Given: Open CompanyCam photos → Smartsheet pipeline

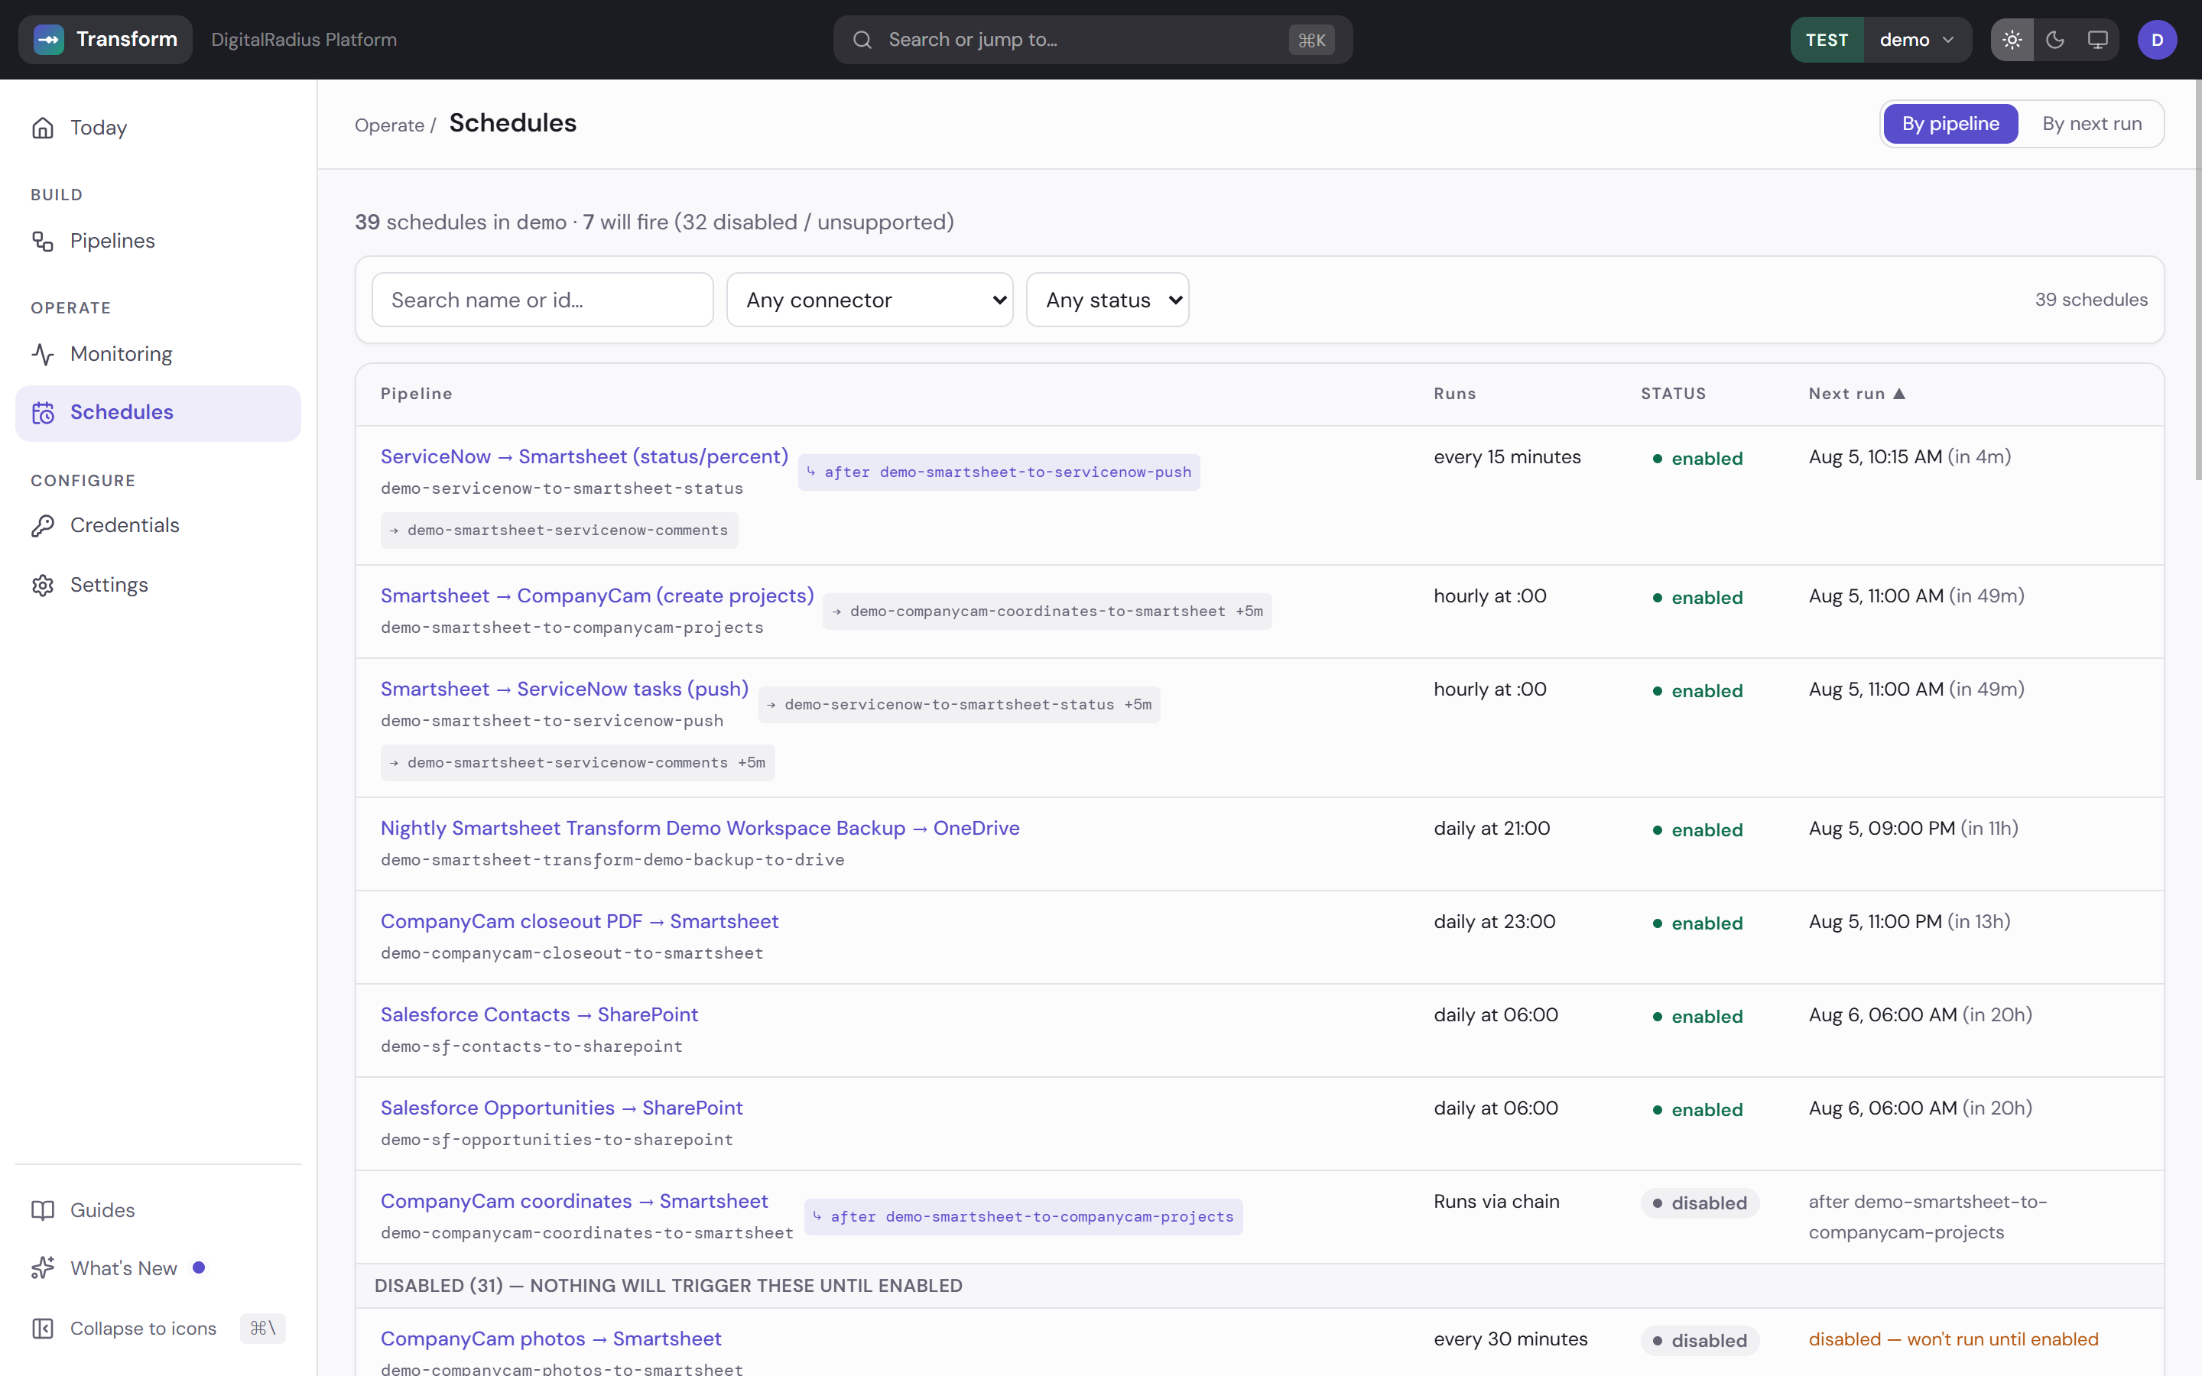Looking at the screenshot, I should click(x=550, y=1339).
